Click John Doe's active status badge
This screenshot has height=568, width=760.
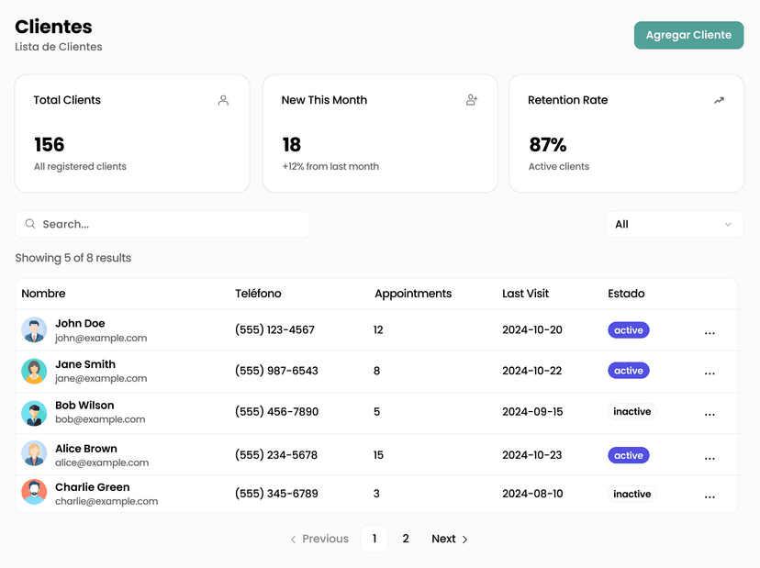click(x=629, y=330)
